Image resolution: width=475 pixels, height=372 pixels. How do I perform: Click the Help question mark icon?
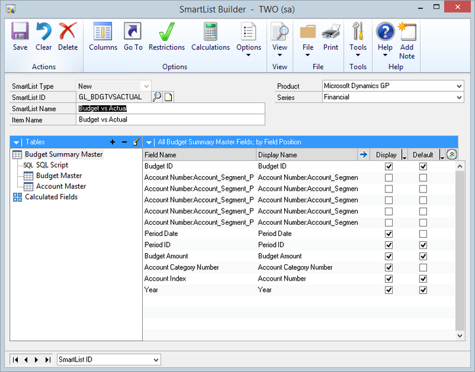click(386, 31)
